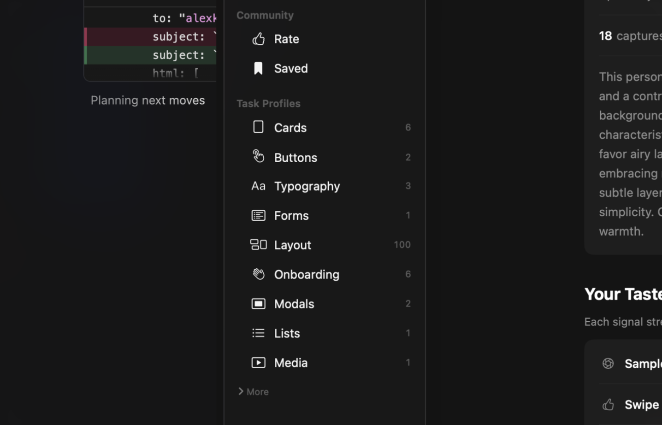Click the Swipe thumbs-up signal icon

click(x=608, y=404)
